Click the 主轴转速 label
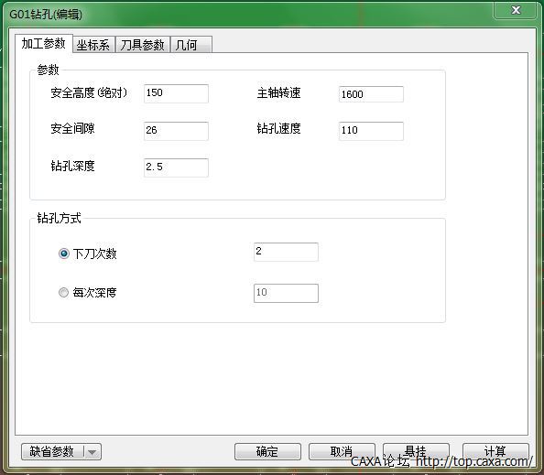This screenshot has height=475, width=544. click(x=278, y=92)
